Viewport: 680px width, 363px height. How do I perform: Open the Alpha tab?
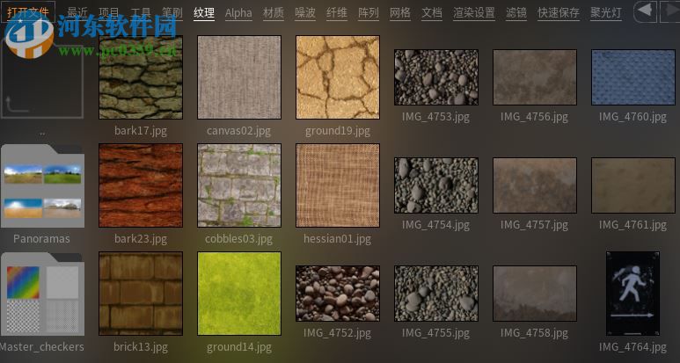click(238, 13)
